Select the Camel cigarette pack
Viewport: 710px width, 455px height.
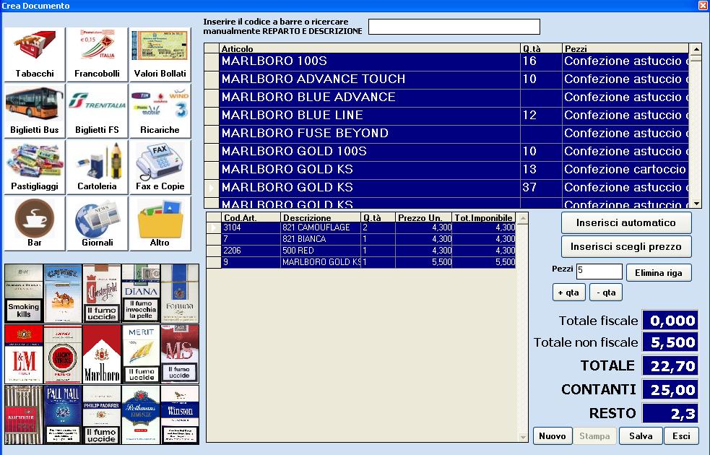63,293
